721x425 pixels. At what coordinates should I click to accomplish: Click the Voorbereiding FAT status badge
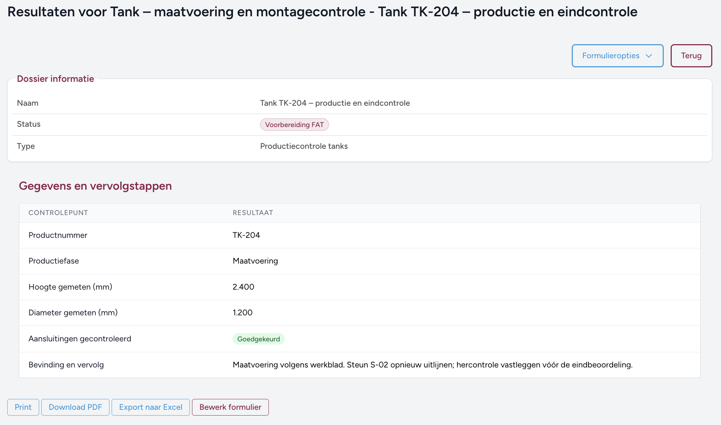pyautogui.click(x=294, y=125)
